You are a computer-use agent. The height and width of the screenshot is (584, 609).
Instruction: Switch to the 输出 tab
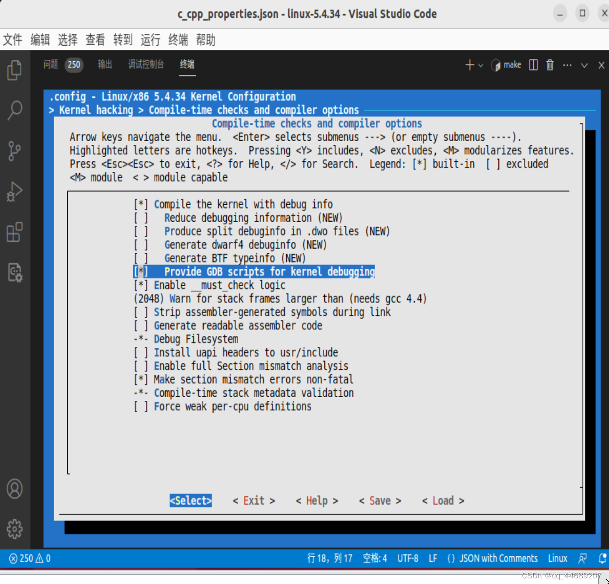(104, 64)
